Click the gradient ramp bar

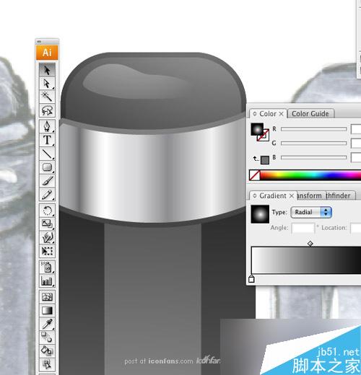(306, 260)
